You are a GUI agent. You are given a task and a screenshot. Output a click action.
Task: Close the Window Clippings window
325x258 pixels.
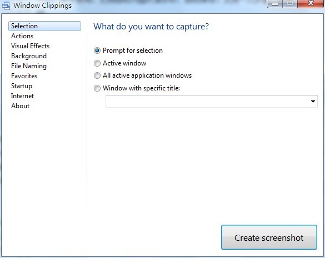(x=311, y=3)
